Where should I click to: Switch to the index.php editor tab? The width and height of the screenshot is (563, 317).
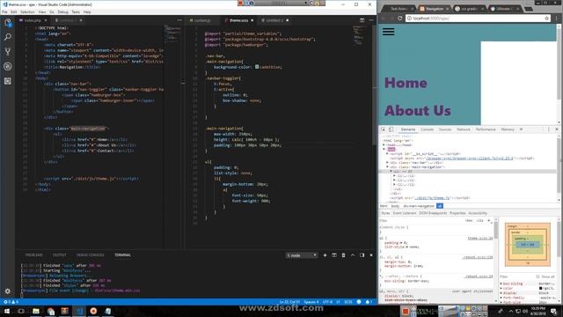coord(33,20)
